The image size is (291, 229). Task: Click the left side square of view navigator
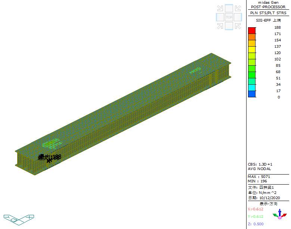[220, 17]
